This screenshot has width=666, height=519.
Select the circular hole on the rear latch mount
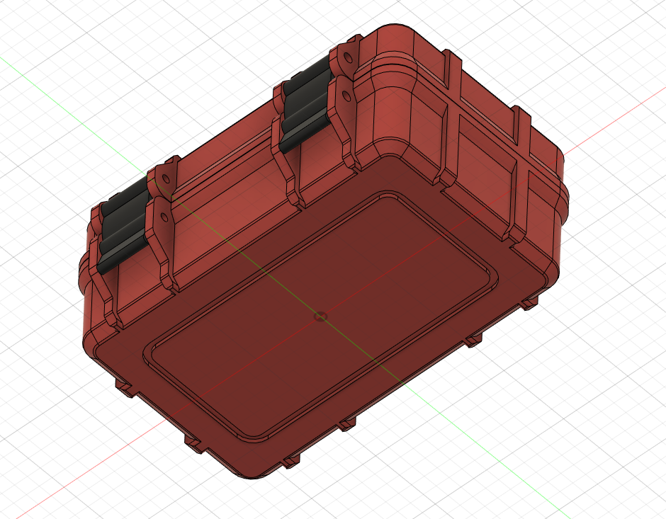[x=348, y=96]
